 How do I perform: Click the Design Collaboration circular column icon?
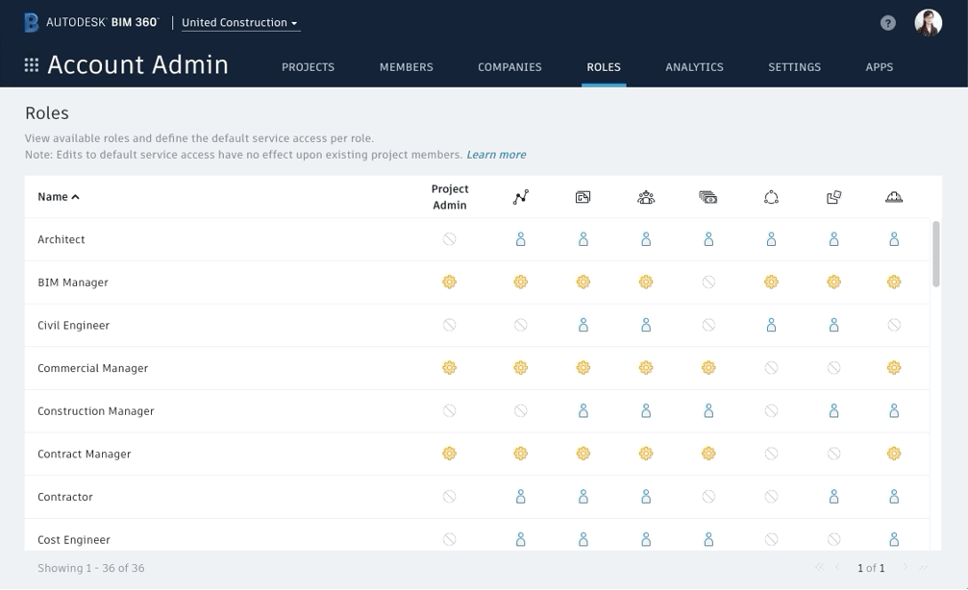click(771, 197)
